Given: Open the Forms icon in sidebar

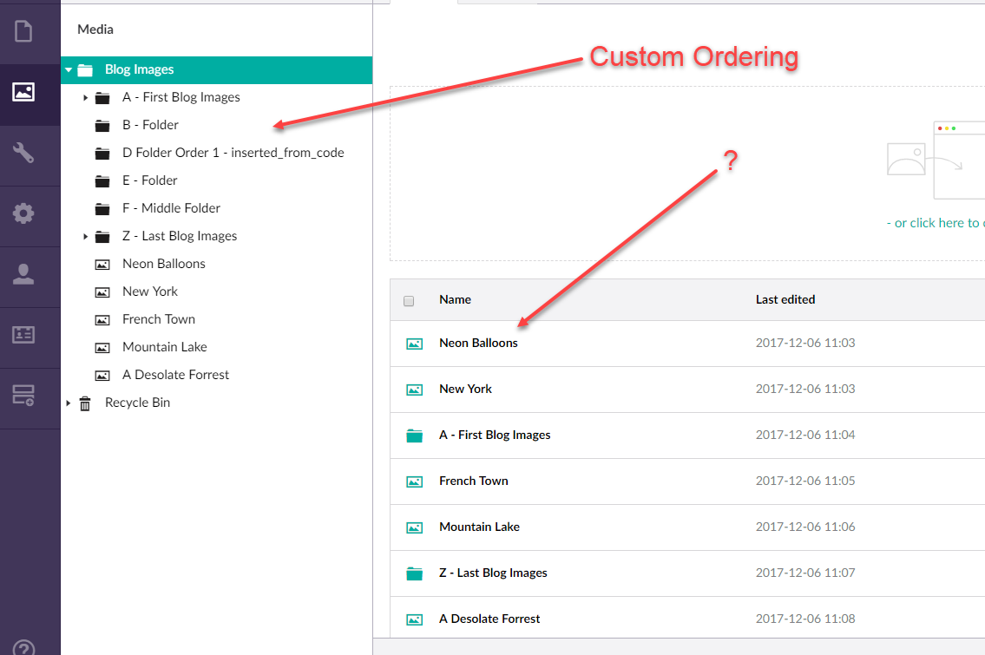Looking at the screenshot, I should (23, 396).
